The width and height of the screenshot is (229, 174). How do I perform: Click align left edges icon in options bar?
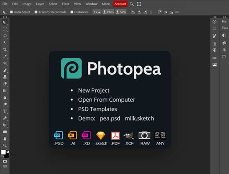pyautogui.click(x=133, y=12)
